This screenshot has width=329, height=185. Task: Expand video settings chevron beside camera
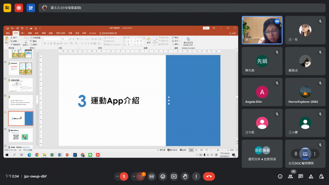click(134, 176)
